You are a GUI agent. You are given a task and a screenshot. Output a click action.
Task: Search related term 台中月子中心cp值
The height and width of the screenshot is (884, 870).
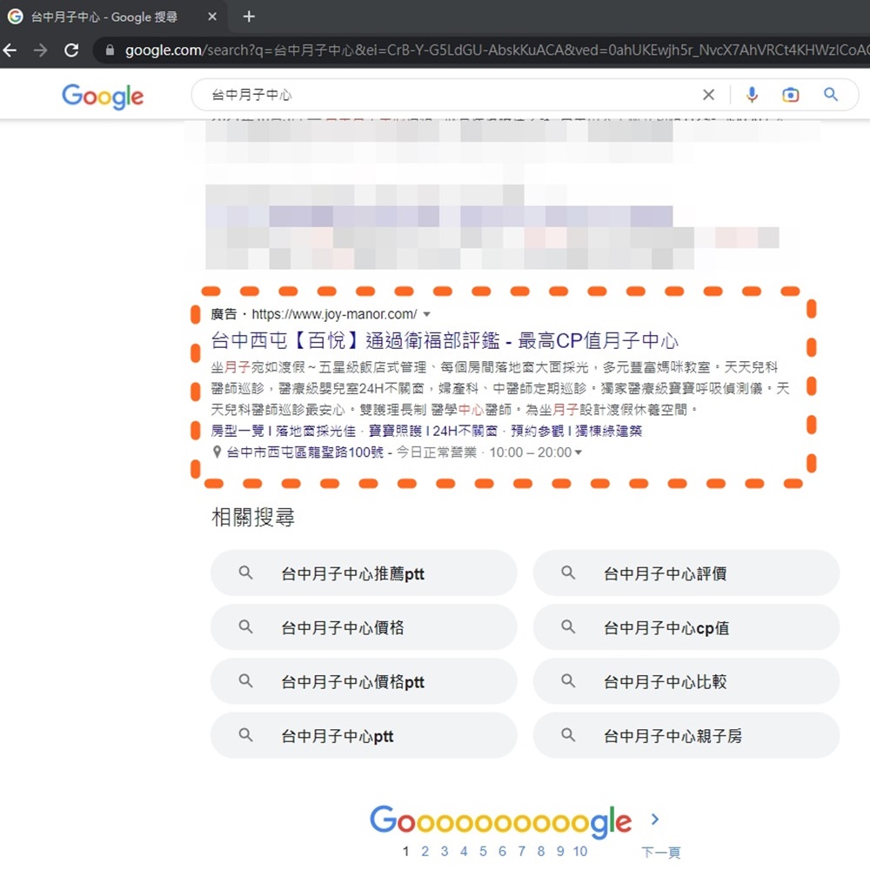pos(686,627)
